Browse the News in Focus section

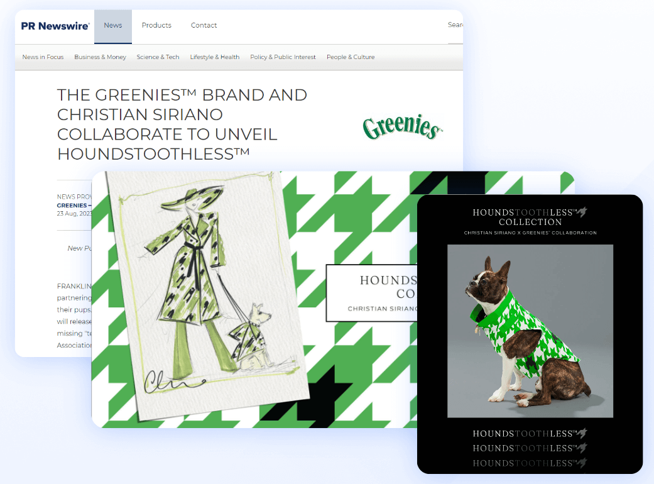(43, 57)
